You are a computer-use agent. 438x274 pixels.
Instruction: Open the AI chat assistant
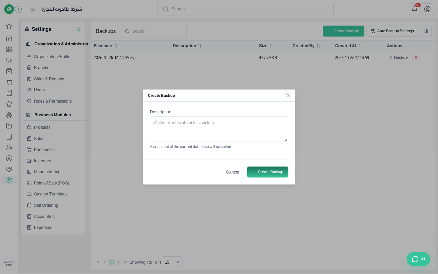click(x=418, y=259)
